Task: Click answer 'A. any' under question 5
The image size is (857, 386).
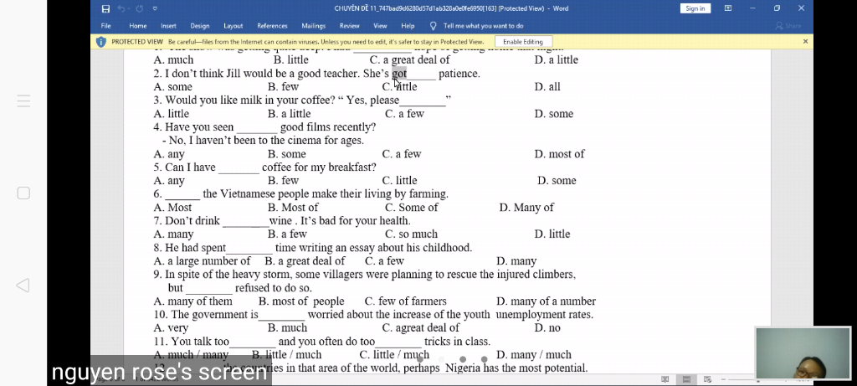Action: 169,180
